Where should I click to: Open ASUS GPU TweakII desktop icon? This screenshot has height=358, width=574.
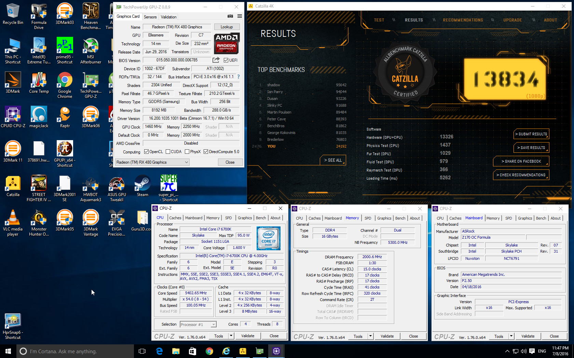[117, 188]
